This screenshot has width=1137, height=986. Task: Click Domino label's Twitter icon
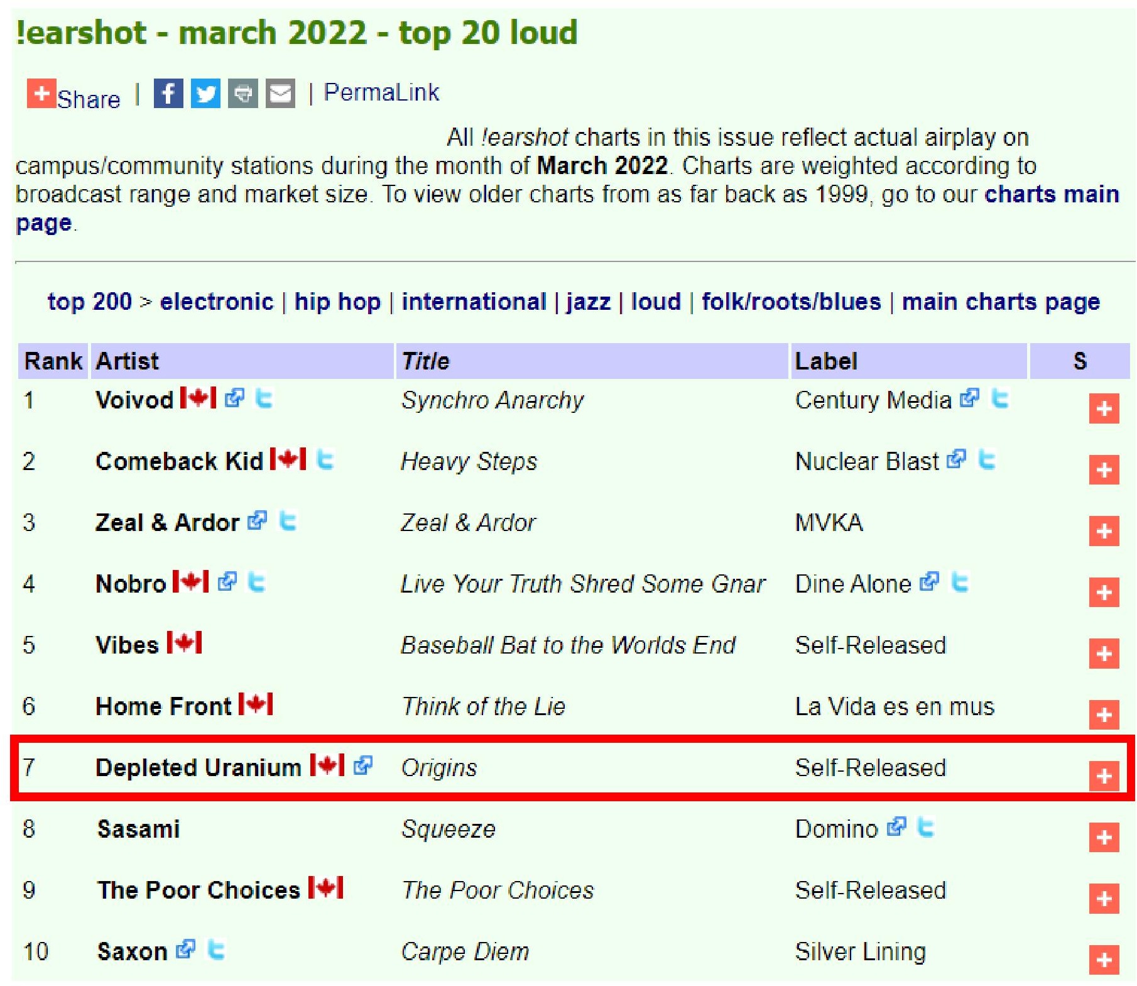925,826
